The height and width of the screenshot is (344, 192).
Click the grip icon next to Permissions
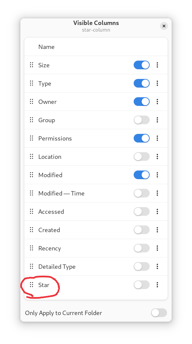(x=31, y=138)
